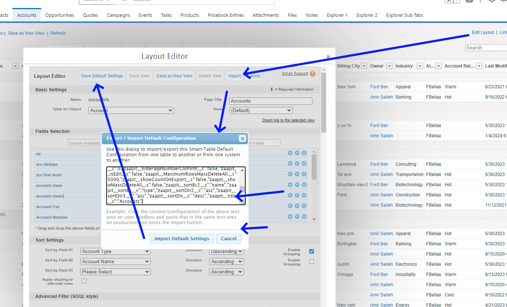Move 'acc first word' field down

click(304, 174)
